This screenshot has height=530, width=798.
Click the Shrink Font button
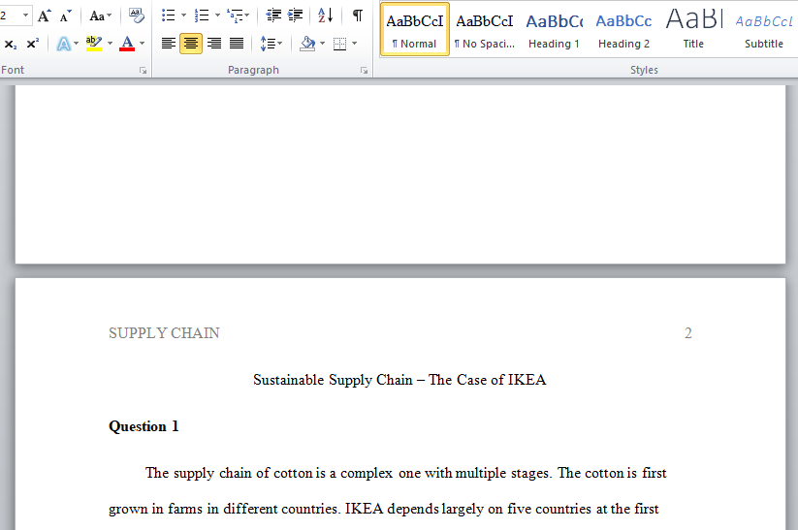(65, 16)
